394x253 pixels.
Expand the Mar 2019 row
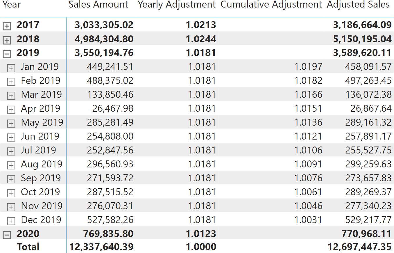pyautogui.click(x=11, y=96)
